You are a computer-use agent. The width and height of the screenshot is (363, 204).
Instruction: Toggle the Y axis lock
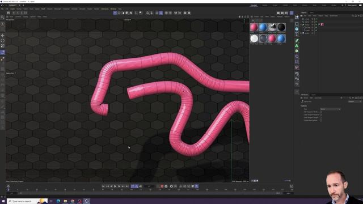coord(18,13)
